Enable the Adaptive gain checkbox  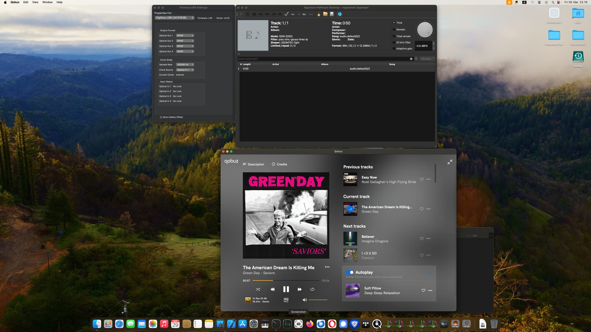click(394, 49)
